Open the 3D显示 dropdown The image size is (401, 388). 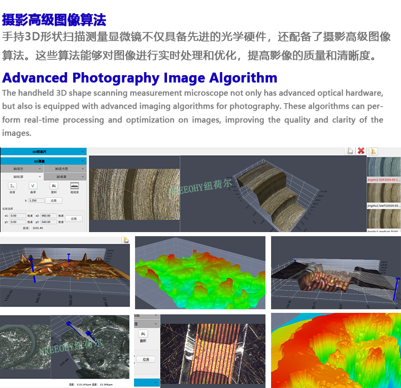22,169
